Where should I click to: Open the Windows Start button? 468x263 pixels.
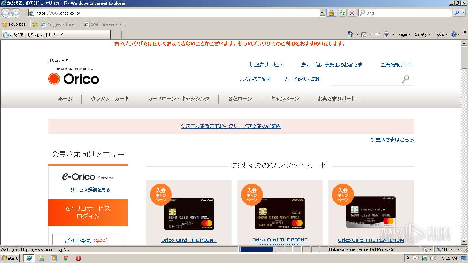coord(10,258)
